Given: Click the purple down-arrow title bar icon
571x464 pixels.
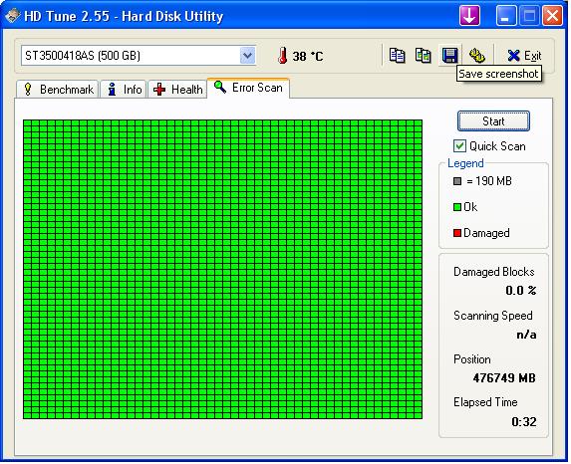Looking at the screenshot, I should [x=469, y=16].
